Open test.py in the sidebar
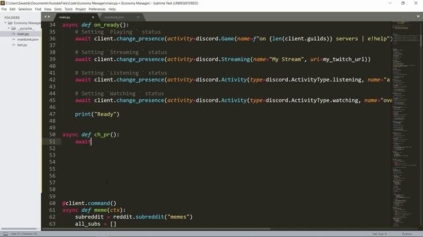 (x=22, y=45)
